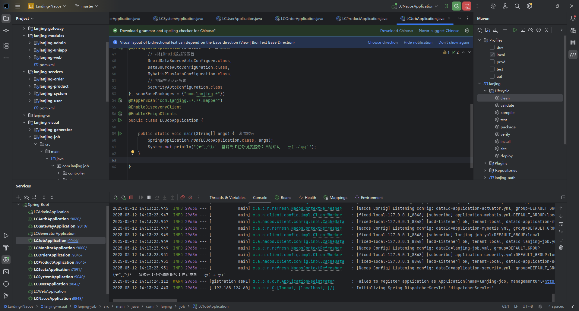Click the Terminal tool window icon
This screenshot has width=579, height=311.
point(6,272)
